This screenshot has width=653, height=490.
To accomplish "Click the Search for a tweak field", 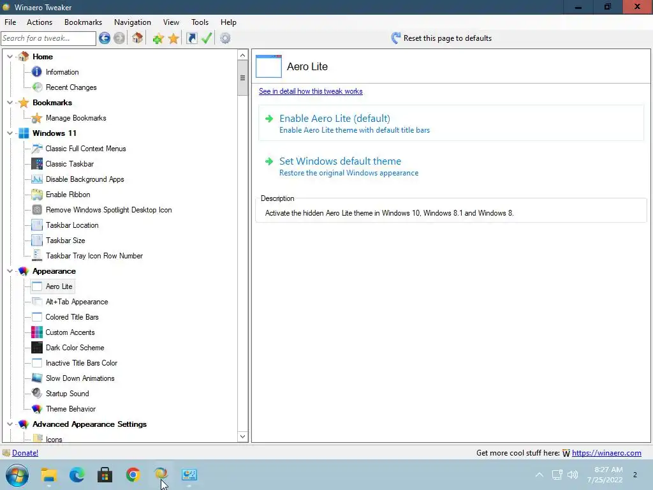I will tap(48, 38).
